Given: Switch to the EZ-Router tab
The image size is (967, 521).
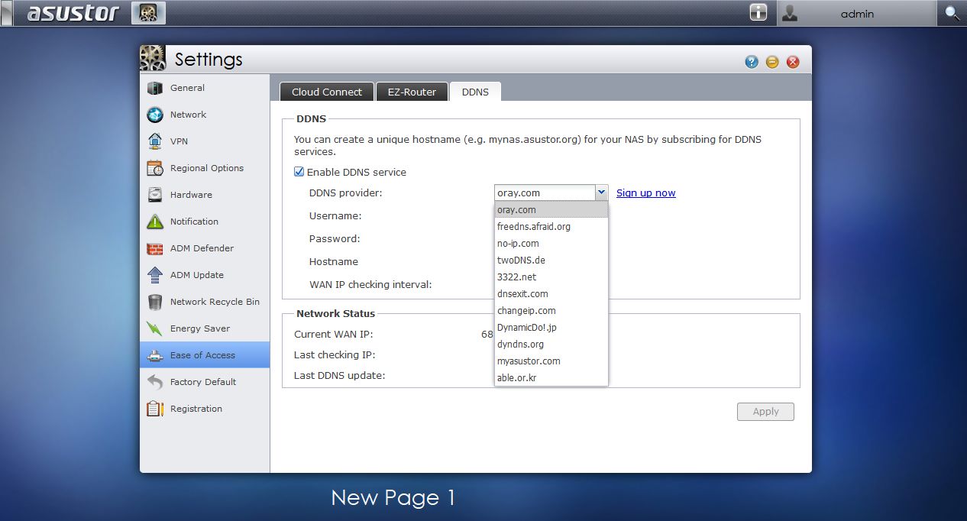Looking at the screenshot, I should point(412,92).
